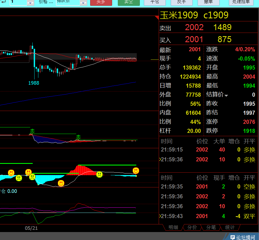
Task: Click the 05/21 date marker on time axis
Action: pos(31,228)
